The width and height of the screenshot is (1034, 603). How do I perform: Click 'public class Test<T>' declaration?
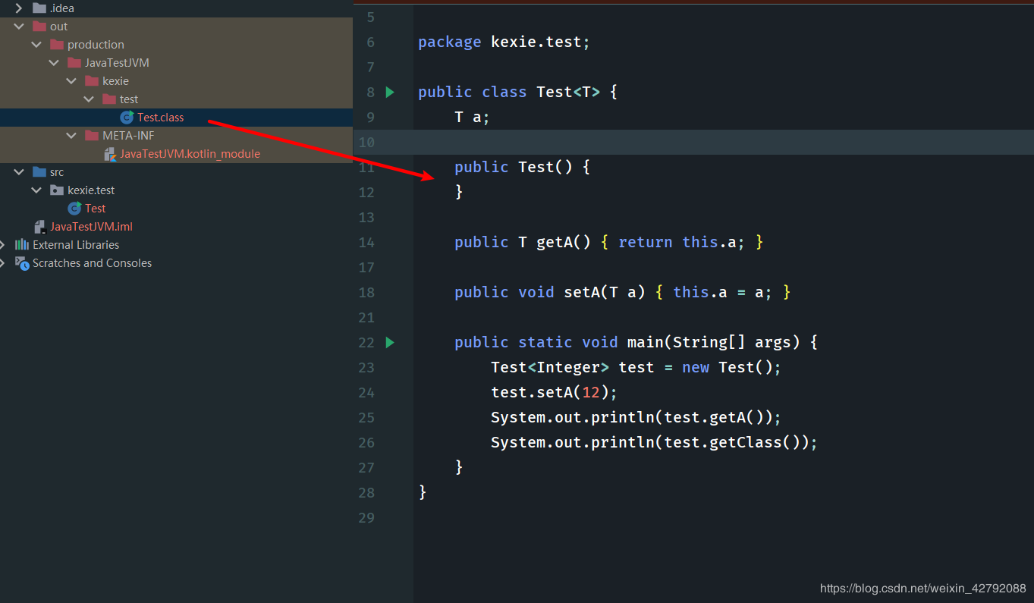509,93
